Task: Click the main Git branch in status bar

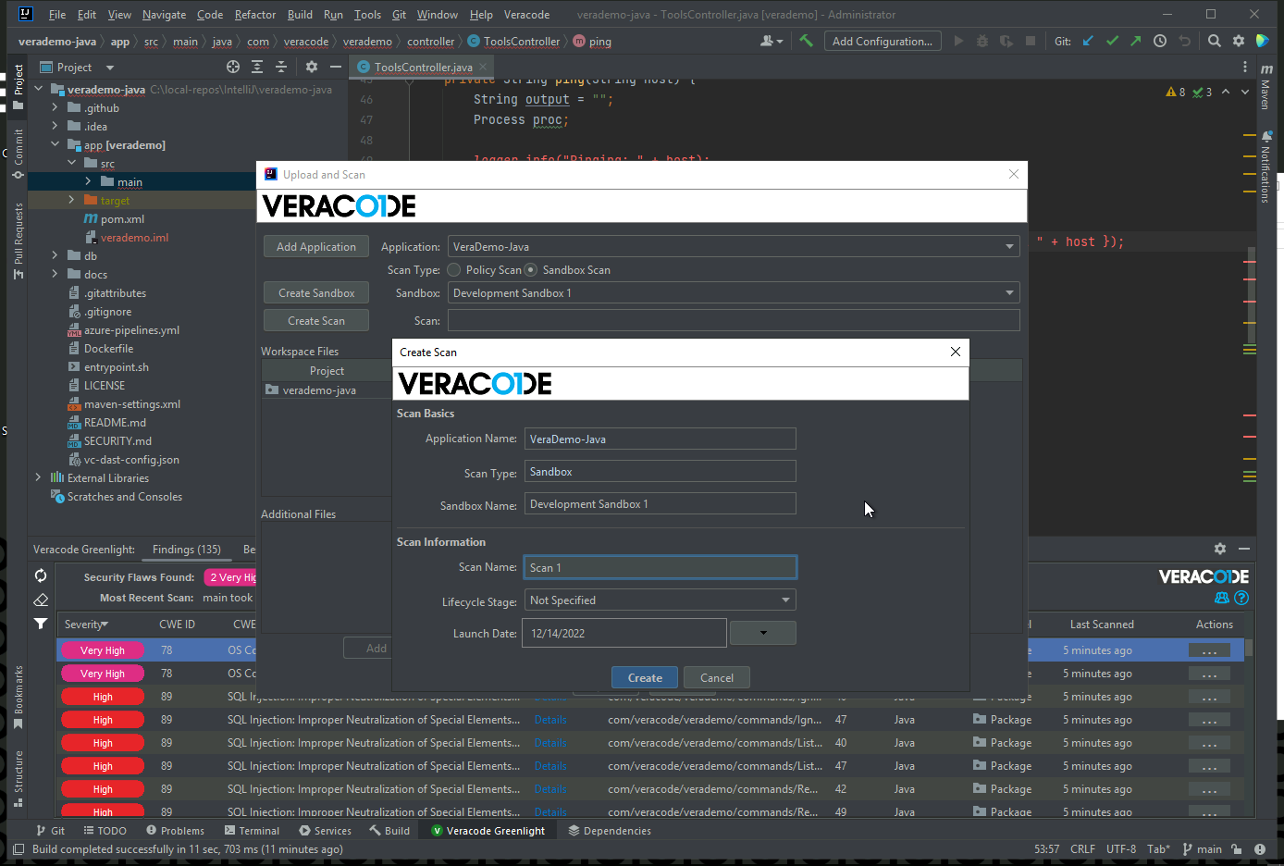Action: (x=1203, y=849)
